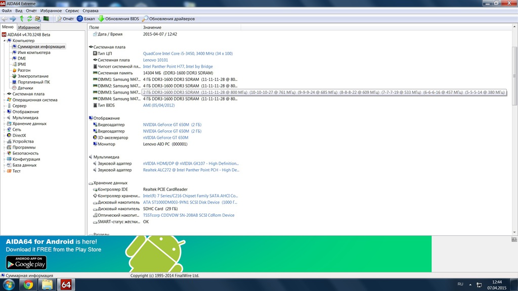Select База данных in the tree
Screen dimensions: 518x291
point(24,165)
